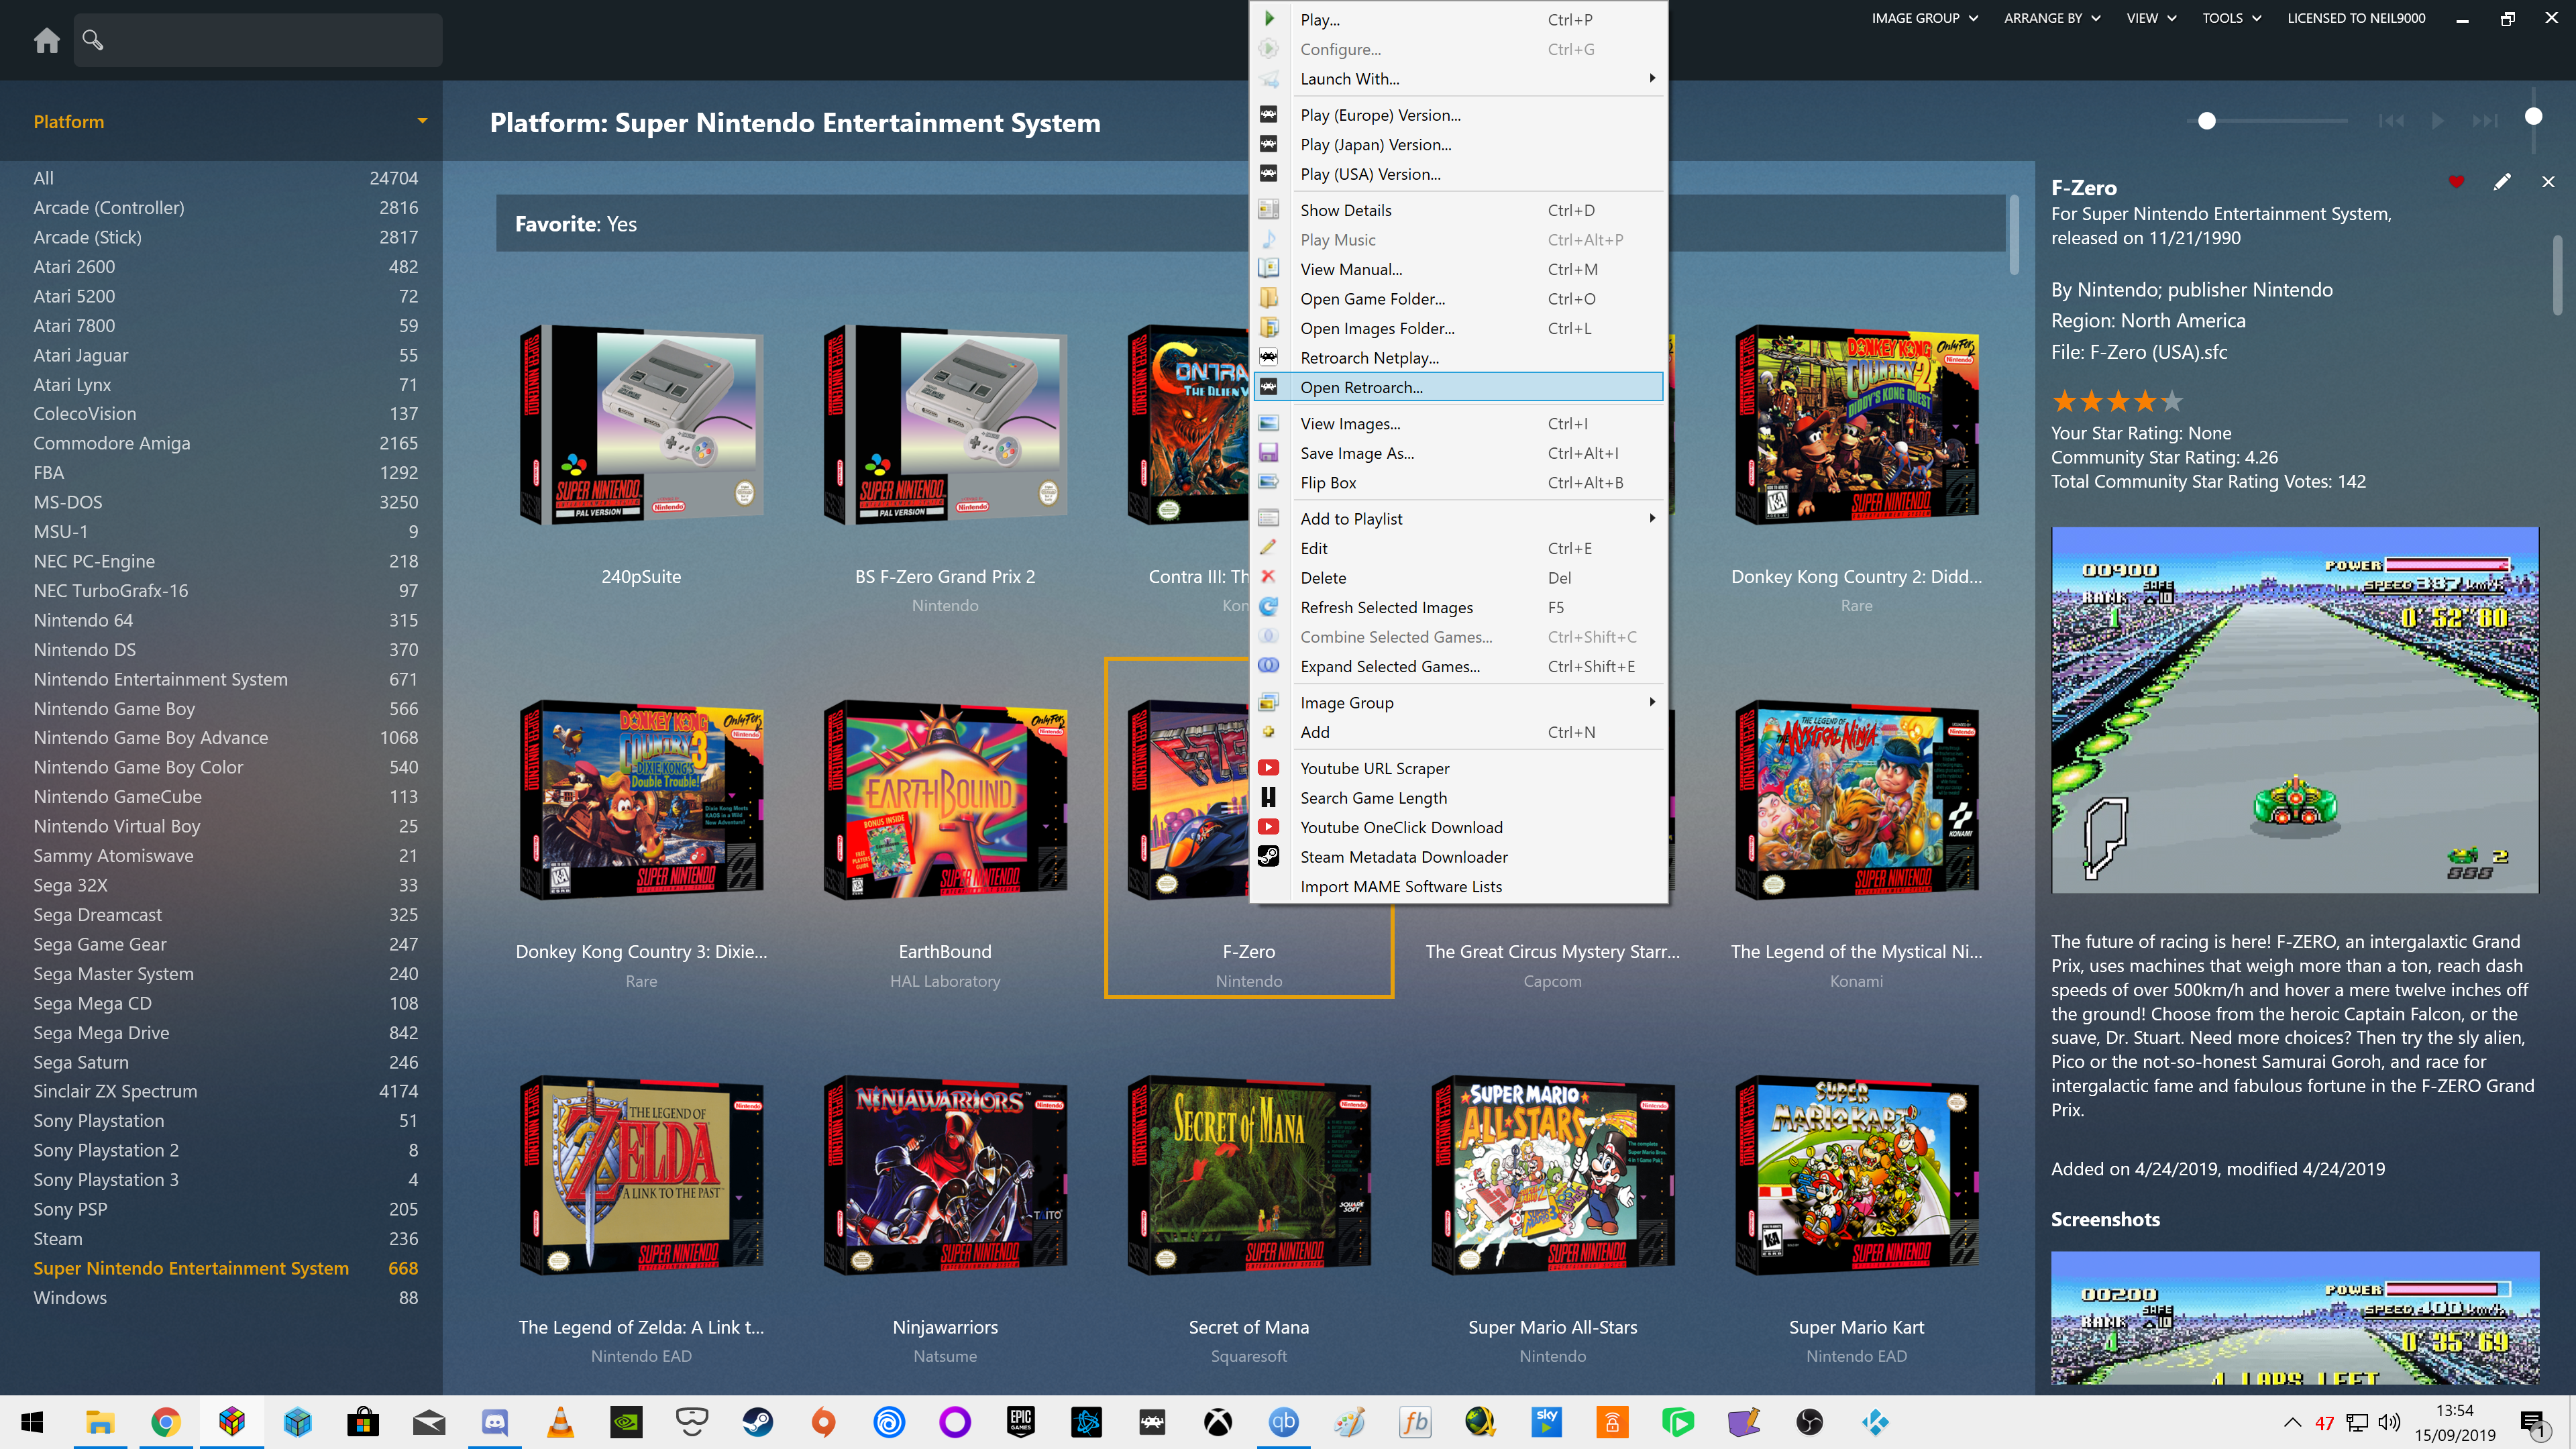Click the Add star icon in menu
Screen dimensions: 2576x1449
coord(1268,732)
